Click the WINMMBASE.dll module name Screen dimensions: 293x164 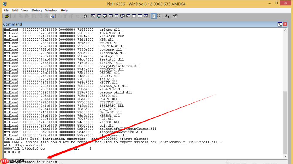(113, 53)
